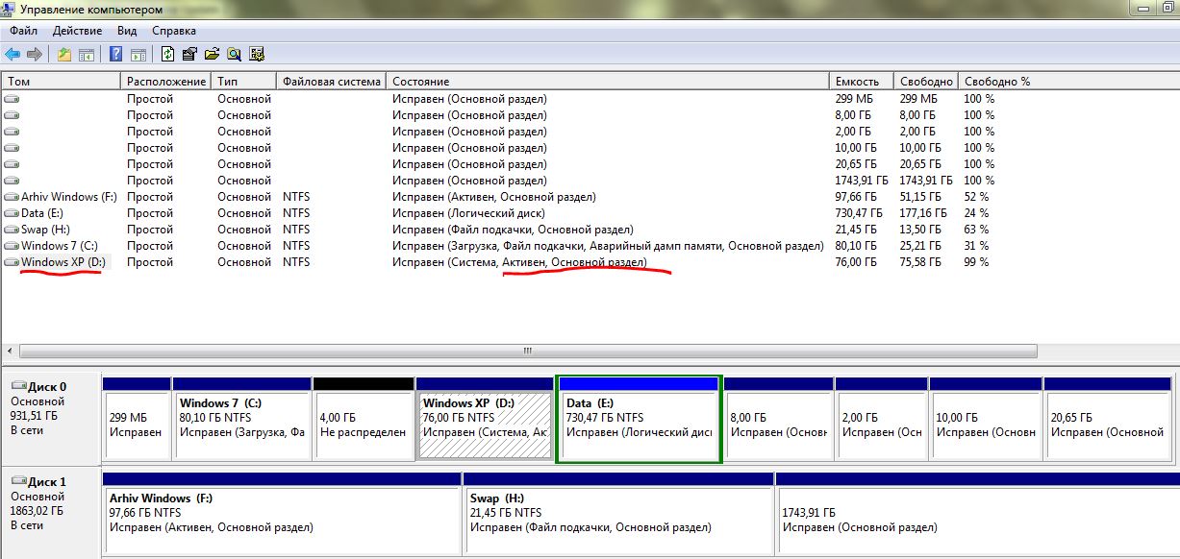Click the open folder toolbar icon
The height and width of the screenshot is (559, 1180).
[x=212, y=54]
